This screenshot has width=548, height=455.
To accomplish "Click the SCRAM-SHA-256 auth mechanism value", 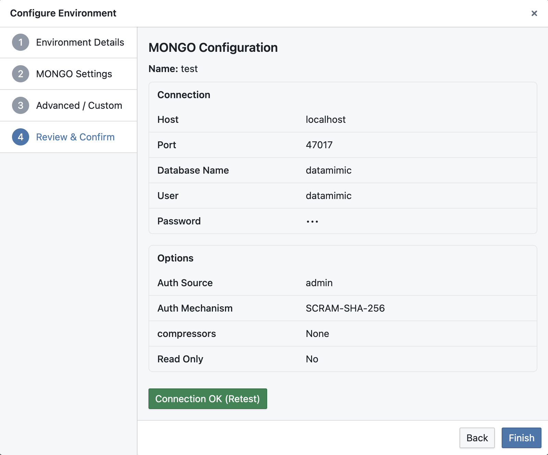I will (x=345, y=308).
